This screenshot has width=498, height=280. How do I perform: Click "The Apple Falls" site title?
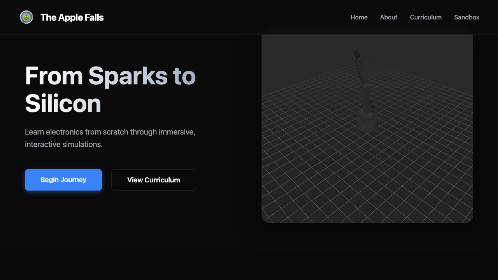coord(72,17)
